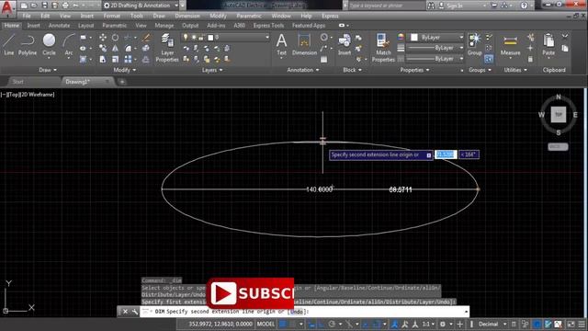The image size is (588, 331).
Task: Select the Line tool
Action: point(9,44)
